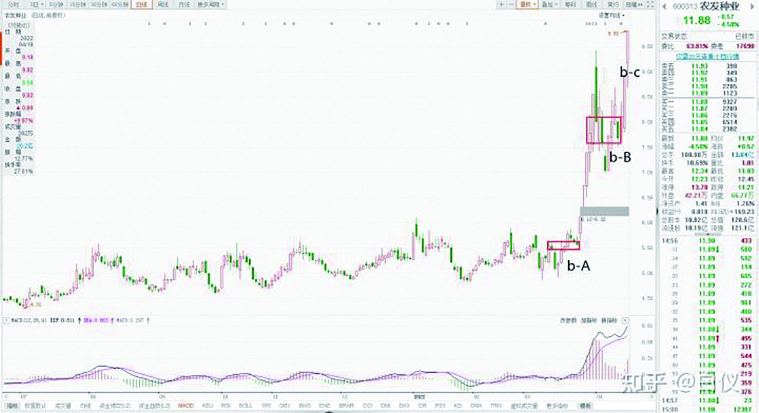
Task: Select the RSI indicator tab
Action: (x=225, y=406)
